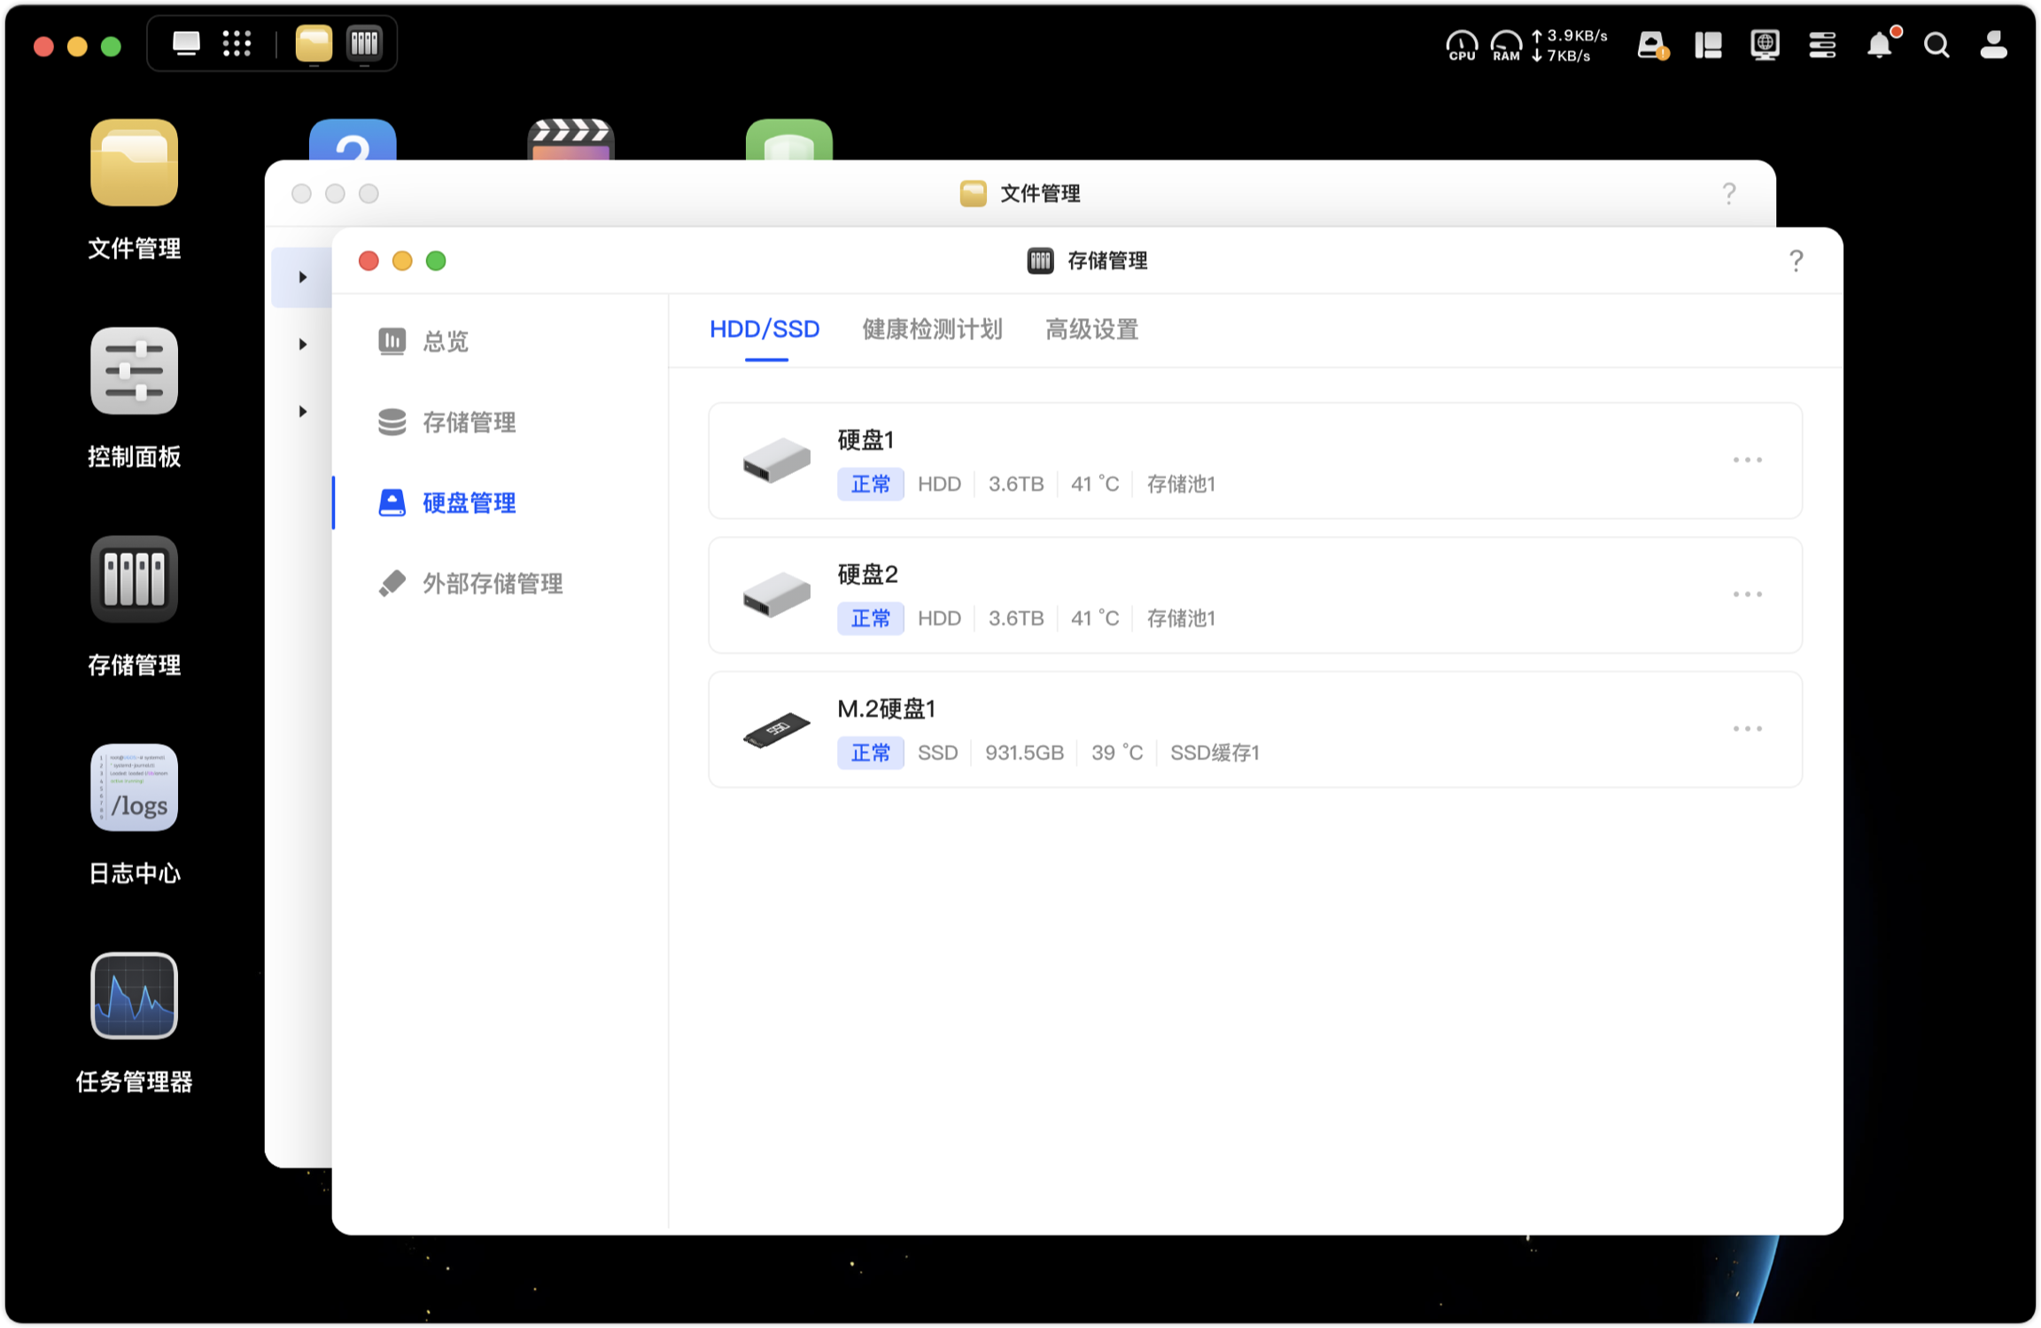Click SSD缓存1 label on M.2硬盘1
This screenshot has width=2041, height=1328.
click(1215, 752)
